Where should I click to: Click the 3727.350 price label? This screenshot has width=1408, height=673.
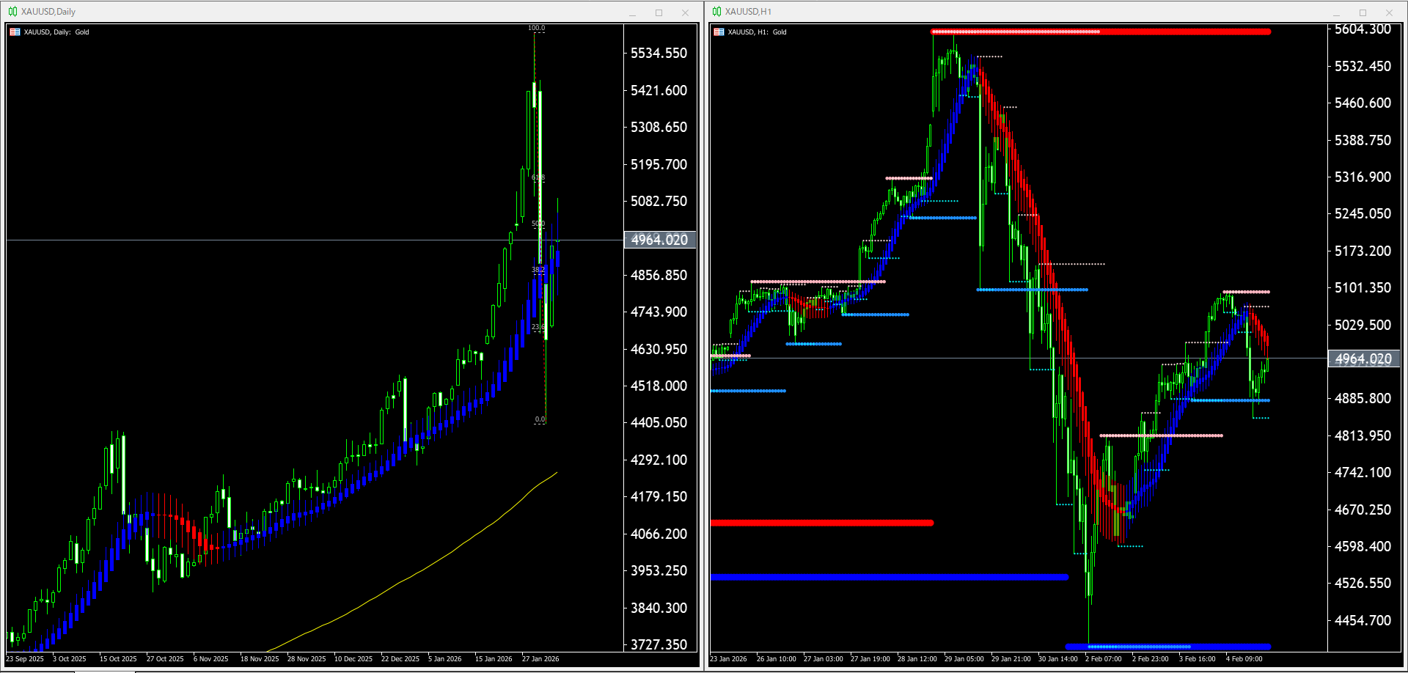(659, 644)
